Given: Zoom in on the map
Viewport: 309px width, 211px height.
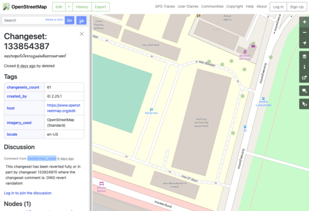Looking at the screenshot, I should (304, 22).
